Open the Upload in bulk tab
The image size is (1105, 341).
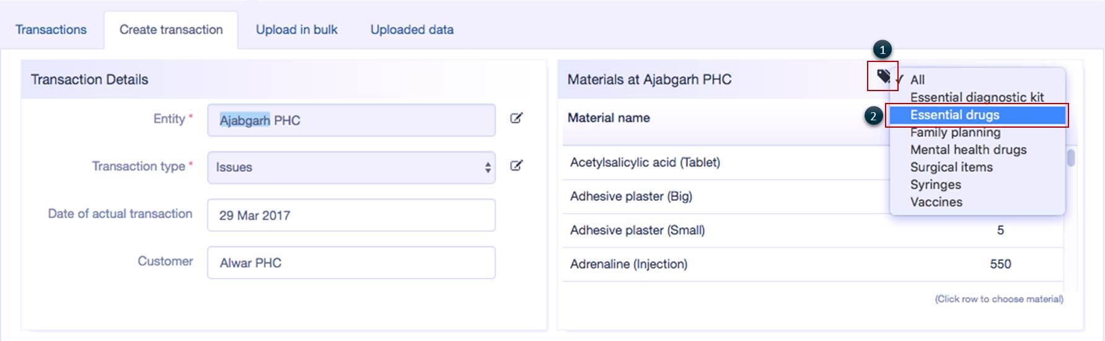pyautogui.click(x=296, y=30)
